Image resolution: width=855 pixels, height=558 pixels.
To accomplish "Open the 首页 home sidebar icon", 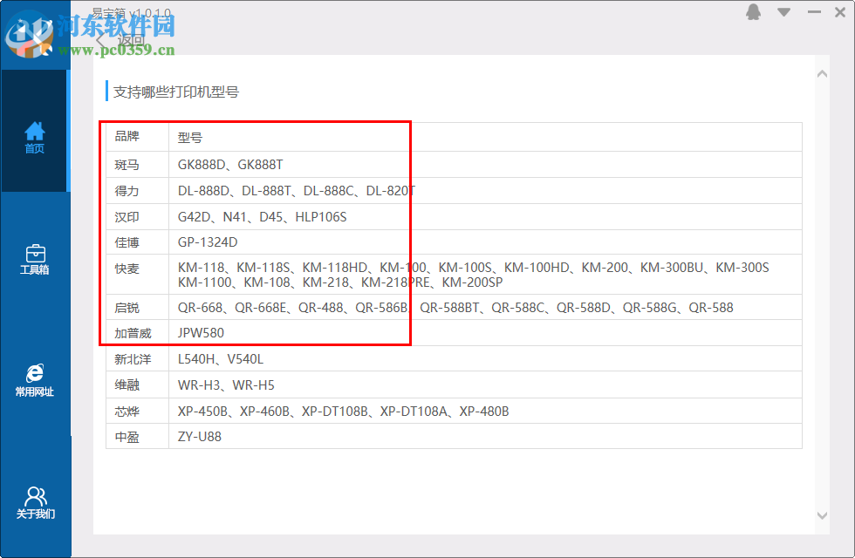I will [x=34, y=138].
